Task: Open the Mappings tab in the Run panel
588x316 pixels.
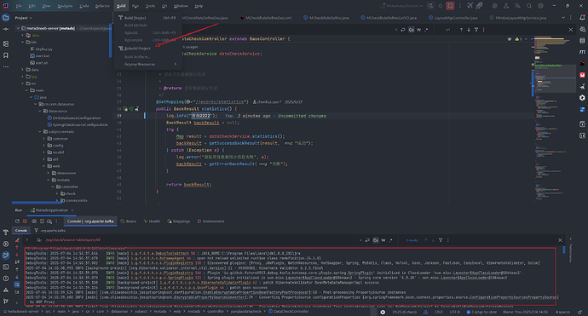Action: (178, 221)
